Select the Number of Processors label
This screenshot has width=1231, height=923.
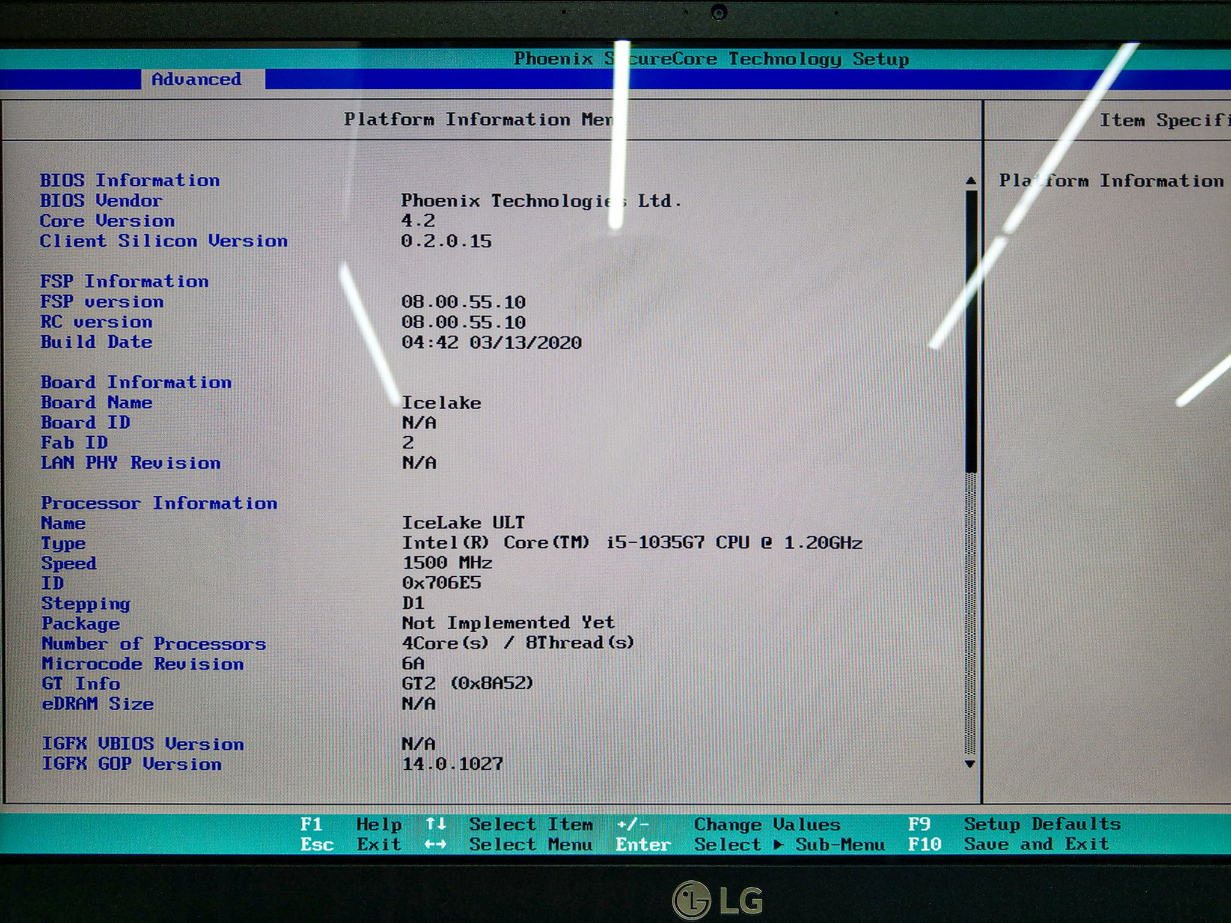pyautogui.click(x=153, y=644)
